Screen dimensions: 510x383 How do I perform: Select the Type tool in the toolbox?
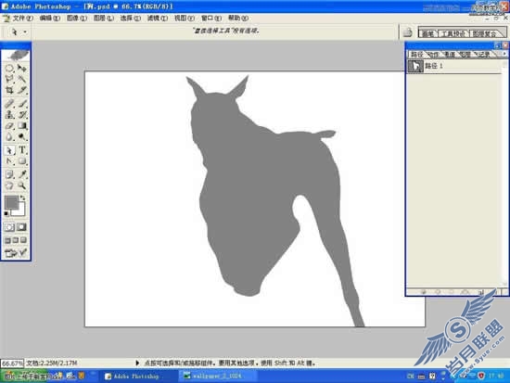(22, 150)
